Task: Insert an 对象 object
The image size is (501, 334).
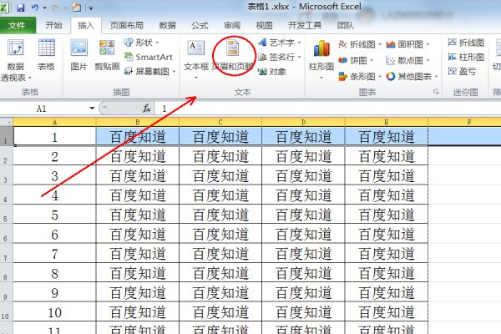Action: (x=272, y=72)
